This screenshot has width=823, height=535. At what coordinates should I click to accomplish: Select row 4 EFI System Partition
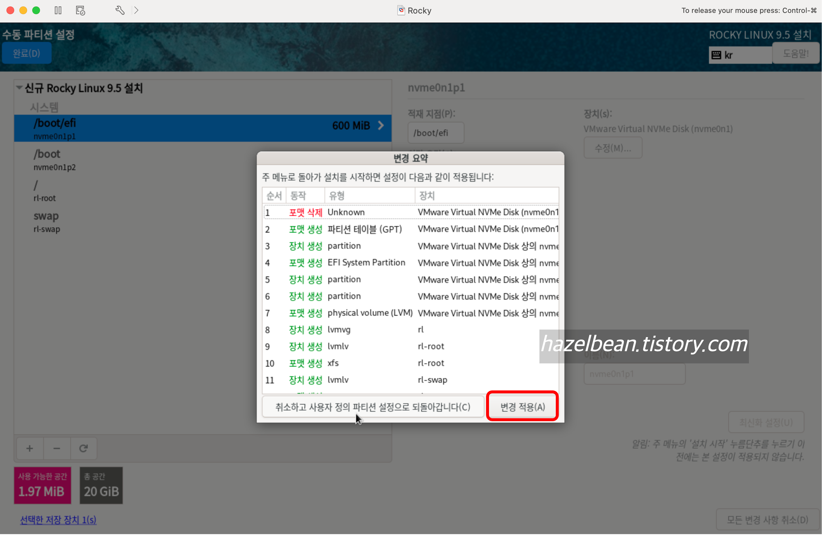[411, 263]
